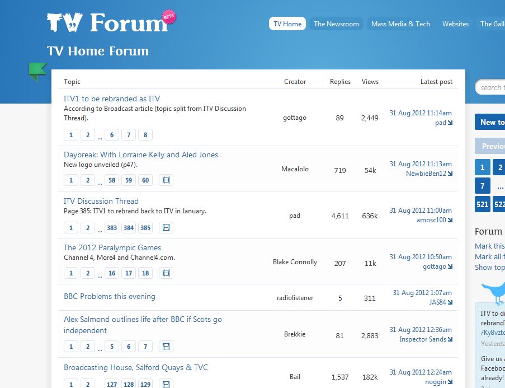The image size is (505, 388).
Task: Go to page 8 of ITV1 rebrand topic
Action: point(145,135)
